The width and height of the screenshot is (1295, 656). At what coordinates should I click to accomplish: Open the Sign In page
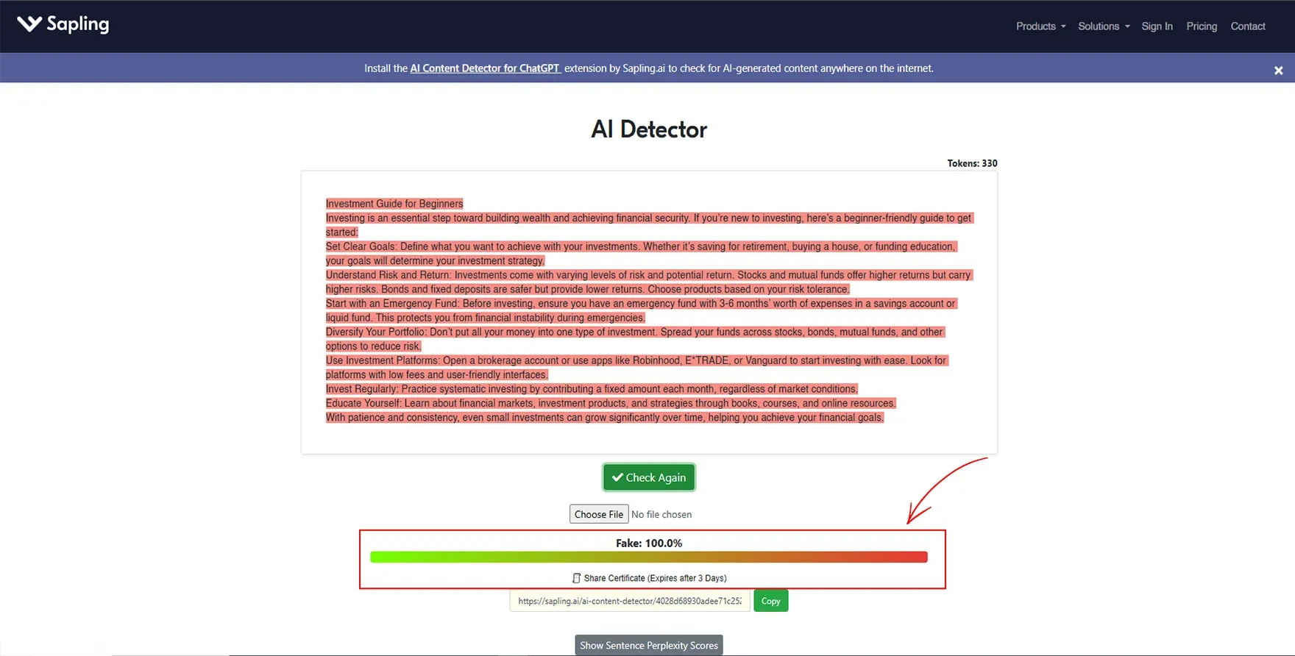pos(1157,26)
